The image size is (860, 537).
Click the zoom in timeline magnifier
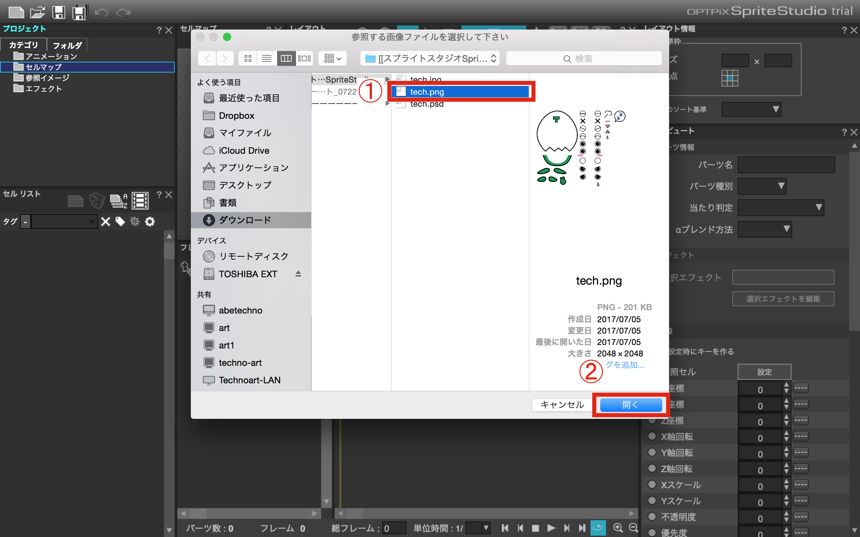tap(618, 528)
